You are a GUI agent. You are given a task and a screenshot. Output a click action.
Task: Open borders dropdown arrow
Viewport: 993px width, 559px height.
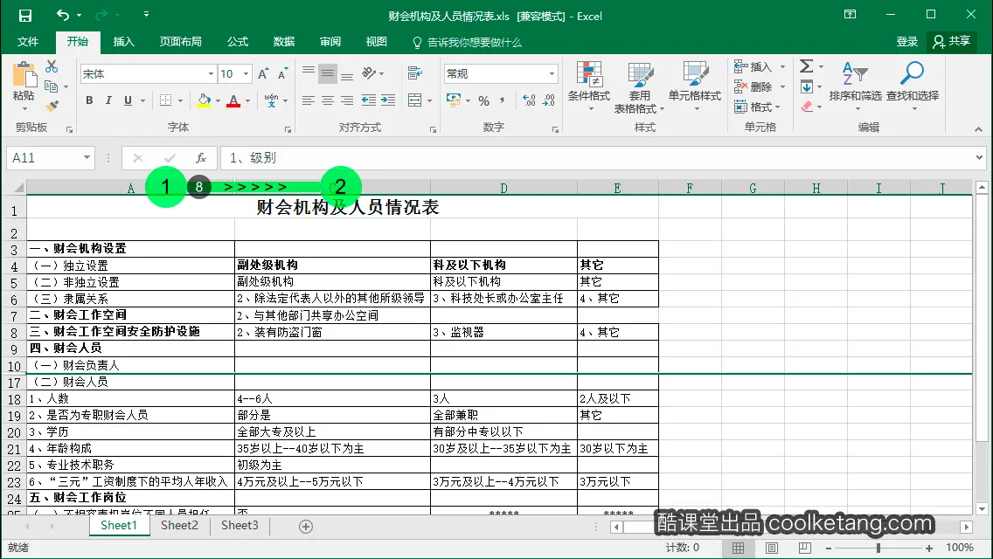pyautogui.click(x=180, y=100)
